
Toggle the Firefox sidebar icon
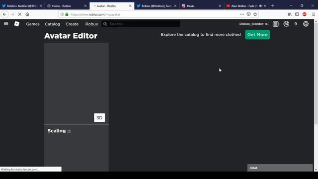pos(297,14)
